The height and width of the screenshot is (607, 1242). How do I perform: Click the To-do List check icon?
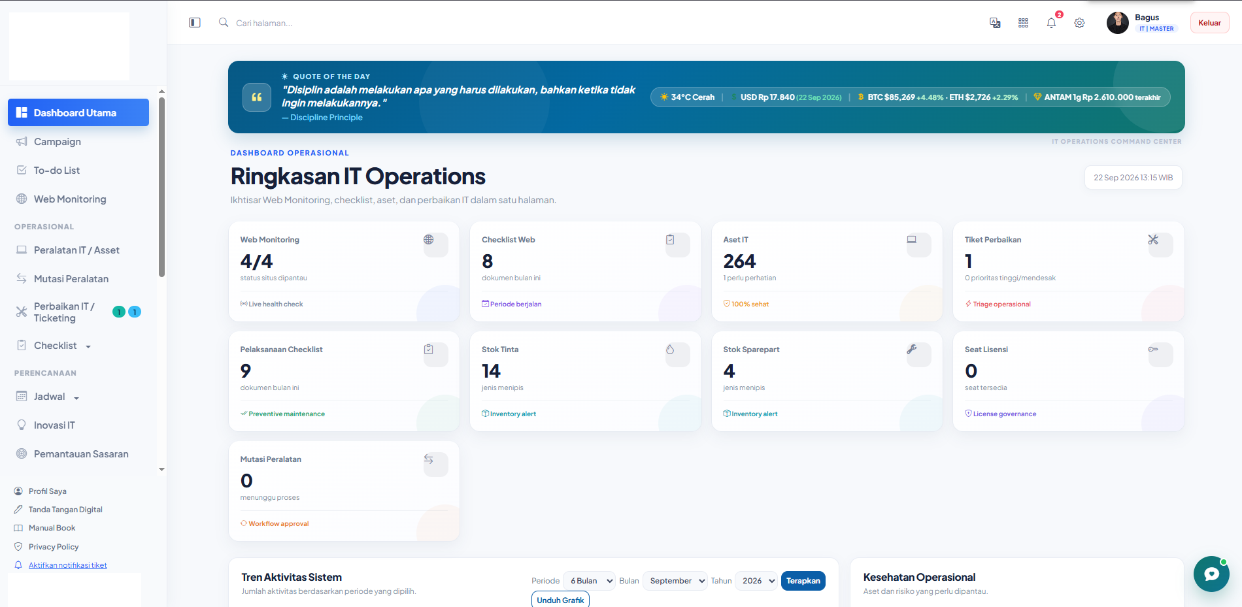(x=22, y=171)
